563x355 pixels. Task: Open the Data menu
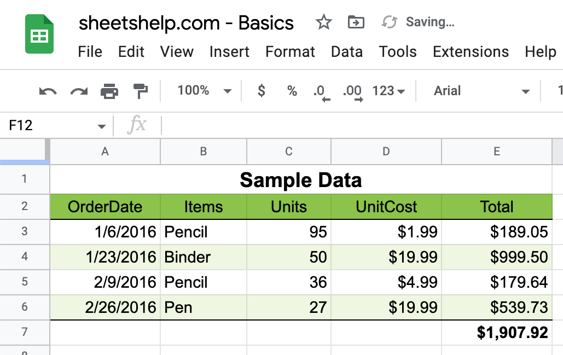pyautogui.click(x=347, y=52)
